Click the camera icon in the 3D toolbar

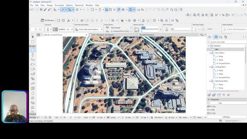coord(154,20)
